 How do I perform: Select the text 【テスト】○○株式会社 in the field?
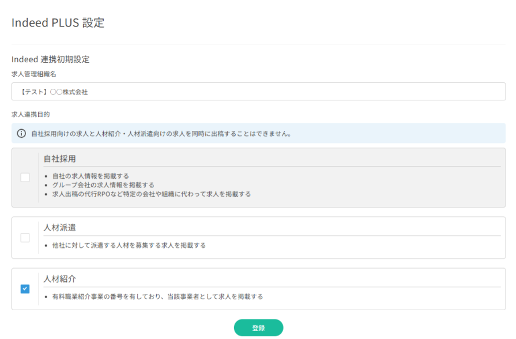(55, 92)
